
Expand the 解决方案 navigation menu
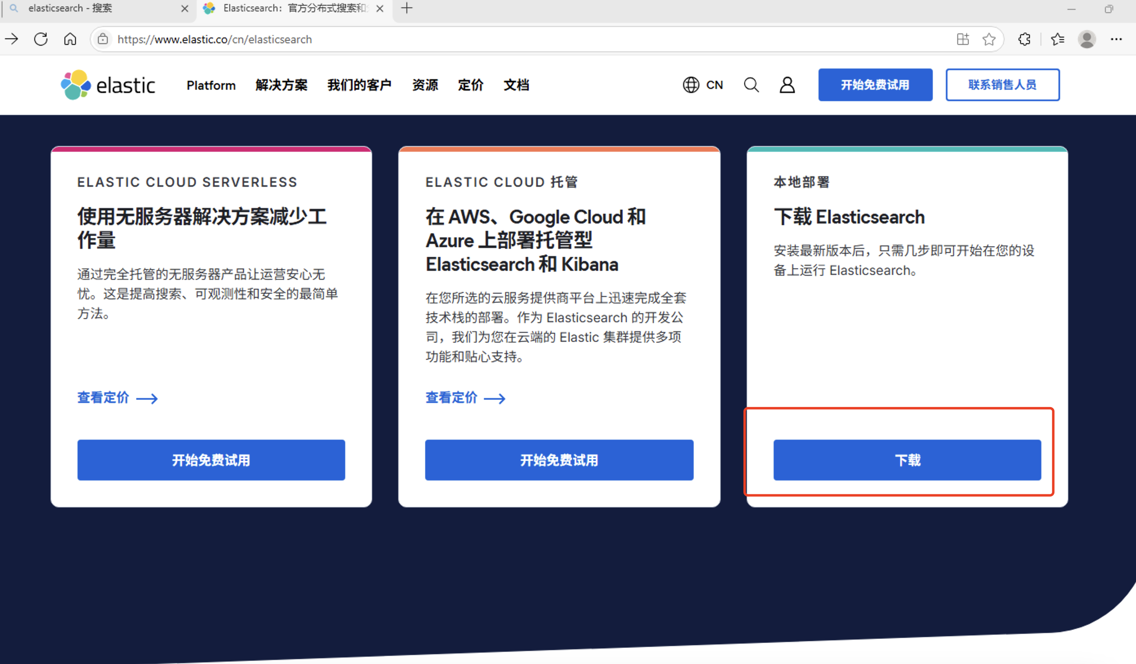[x=281, y=85]
